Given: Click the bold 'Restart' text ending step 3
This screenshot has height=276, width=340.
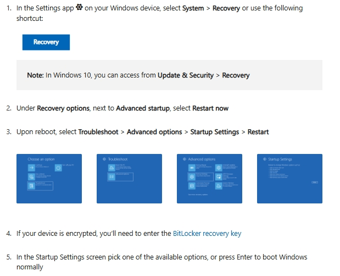Looking at the screenshot, I should pos(258,132).
